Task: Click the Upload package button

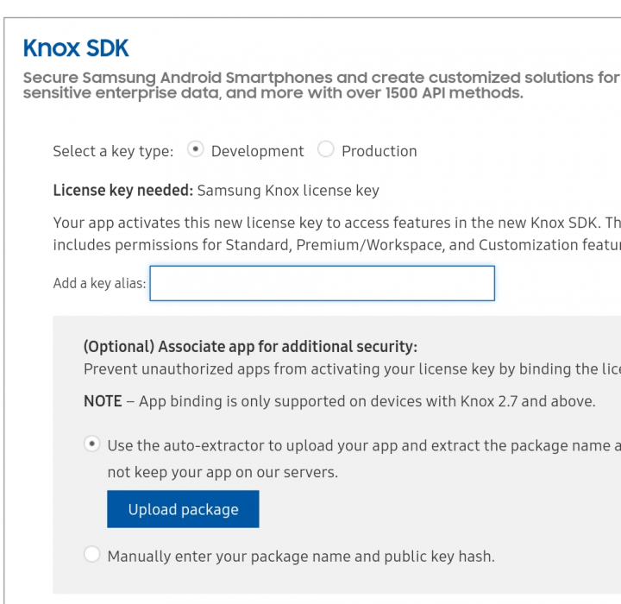Action: [183, 509]
